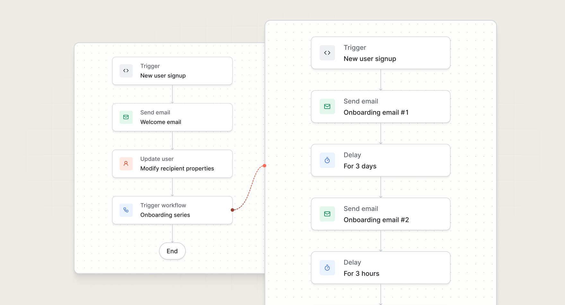Select the Modify recipient properties step card
The image size is (565, 305).
click(172, 164)
